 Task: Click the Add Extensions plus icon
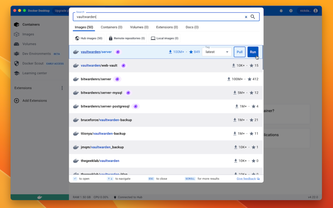click(x=17, y=101)
